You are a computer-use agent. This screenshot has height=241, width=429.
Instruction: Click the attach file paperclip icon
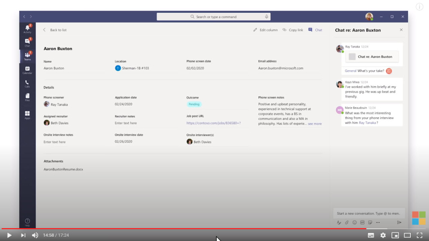click(x=347, y=222)
